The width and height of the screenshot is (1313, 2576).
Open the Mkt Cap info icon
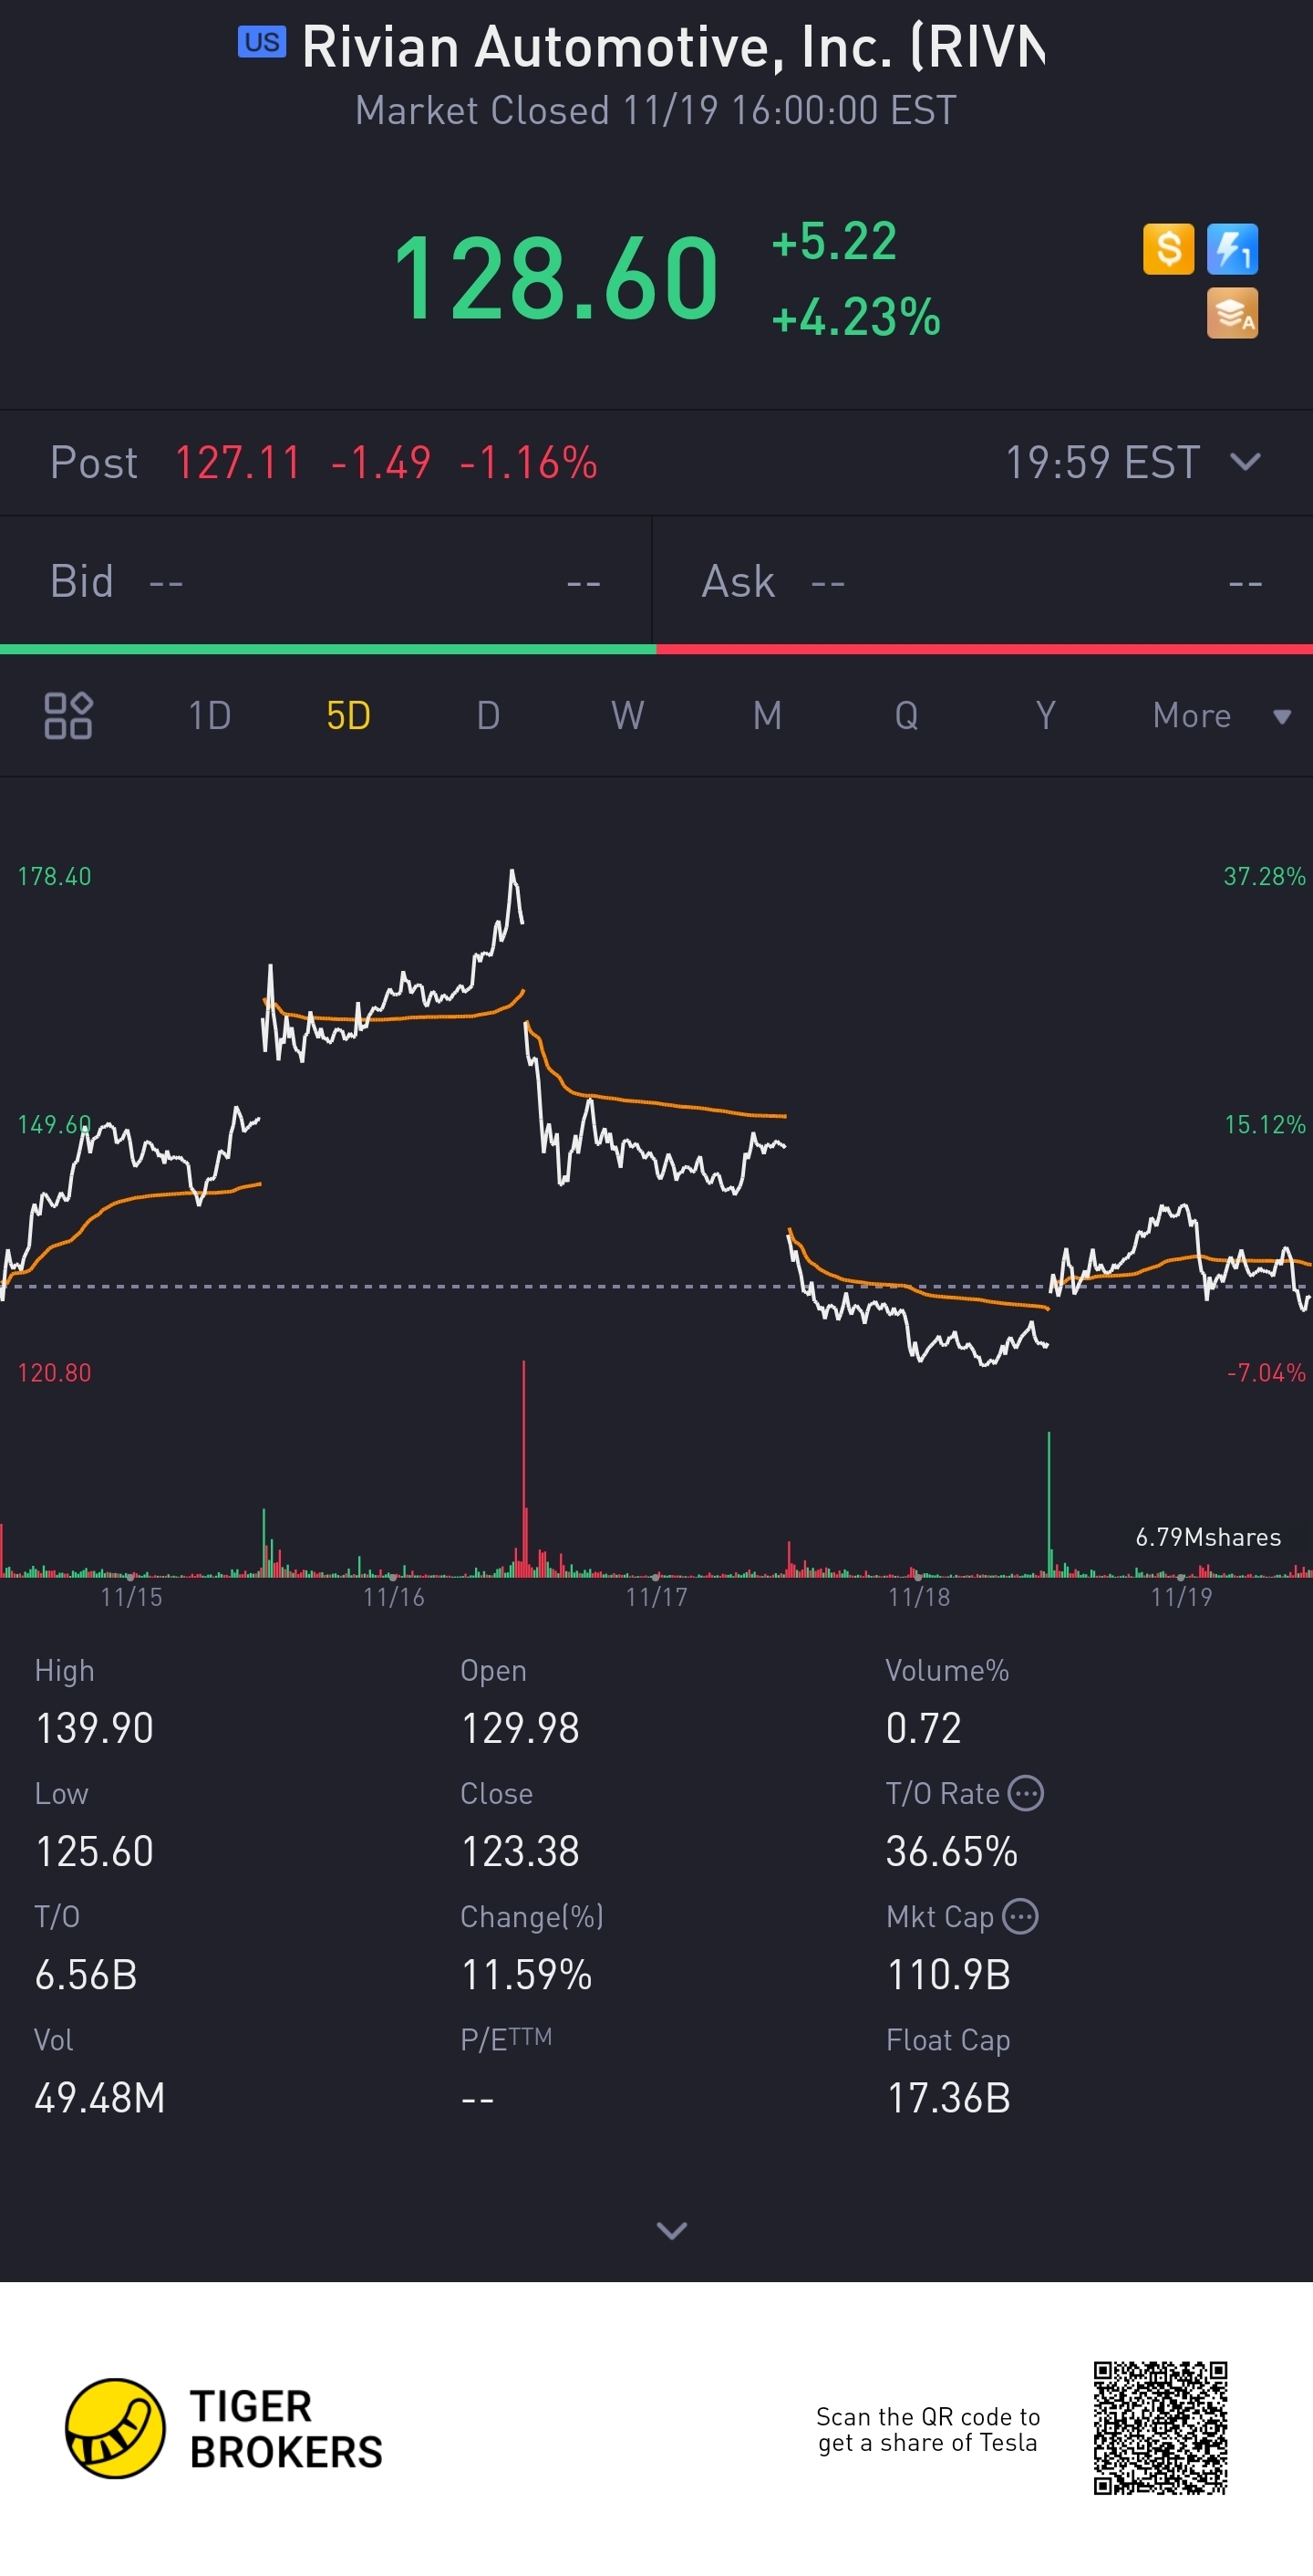click(x=1020, y=1916)
